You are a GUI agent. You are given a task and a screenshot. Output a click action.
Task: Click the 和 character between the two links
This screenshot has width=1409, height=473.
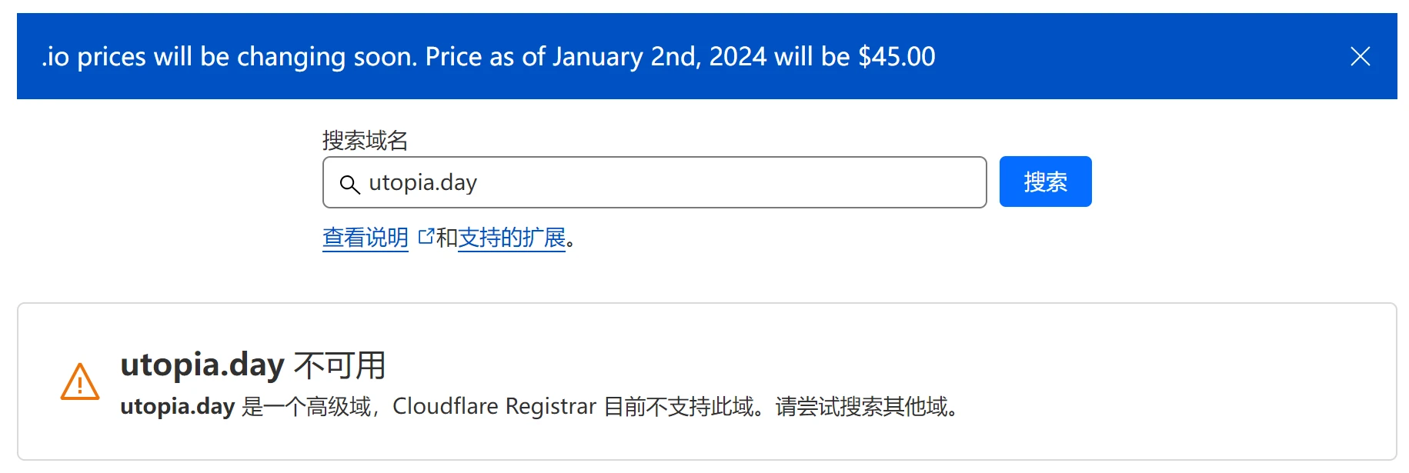(x=446, y=238)
